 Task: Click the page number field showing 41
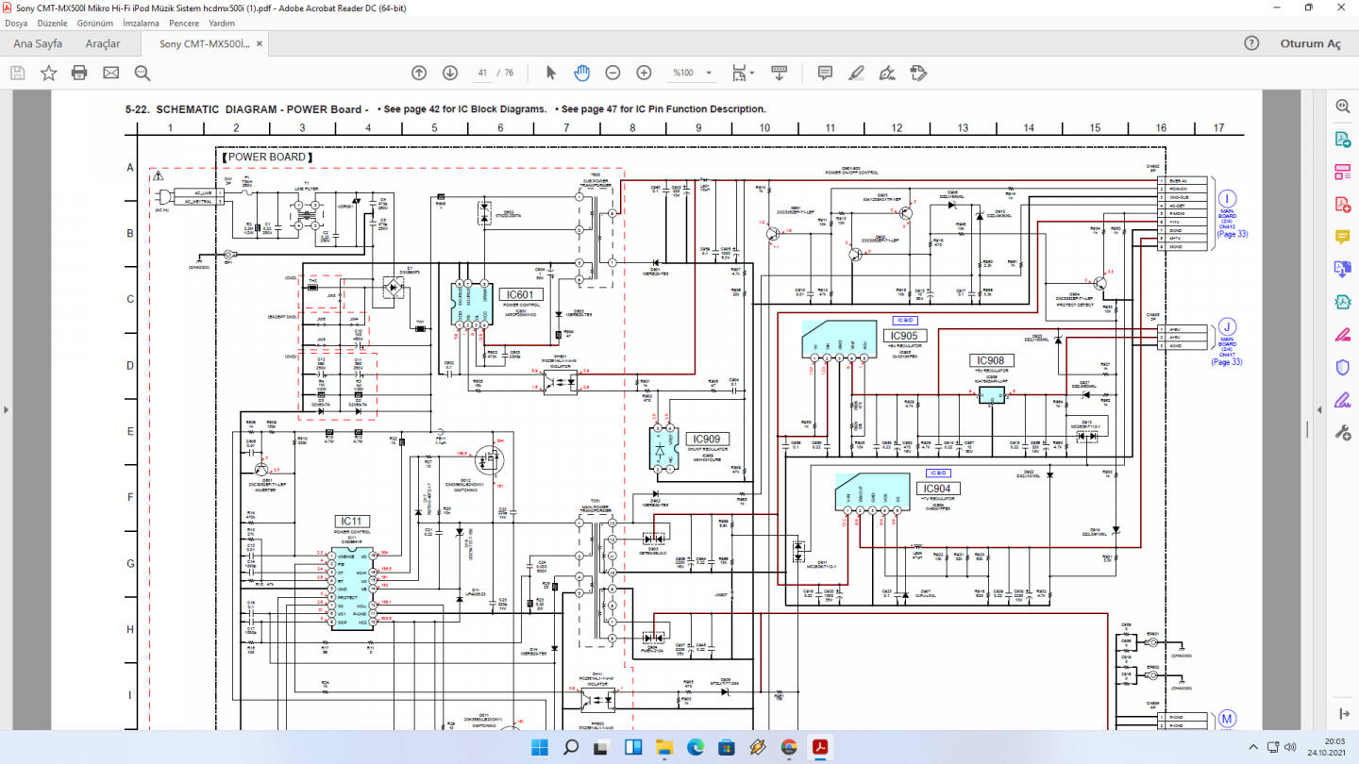coord(482,73)
